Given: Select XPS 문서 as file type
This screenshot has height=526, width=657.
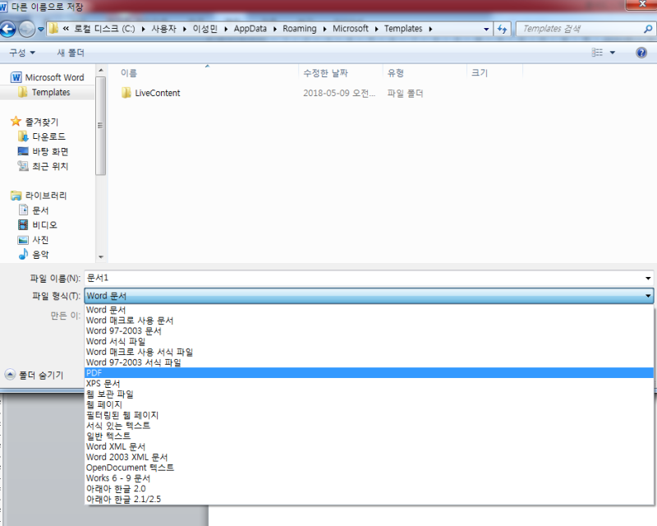Looking at the screenshot, I should 369,383.
